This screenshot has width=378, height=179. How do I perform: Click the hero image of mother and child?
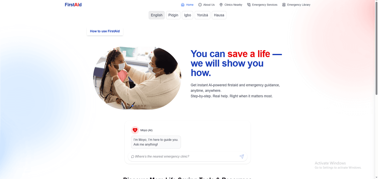137,78
